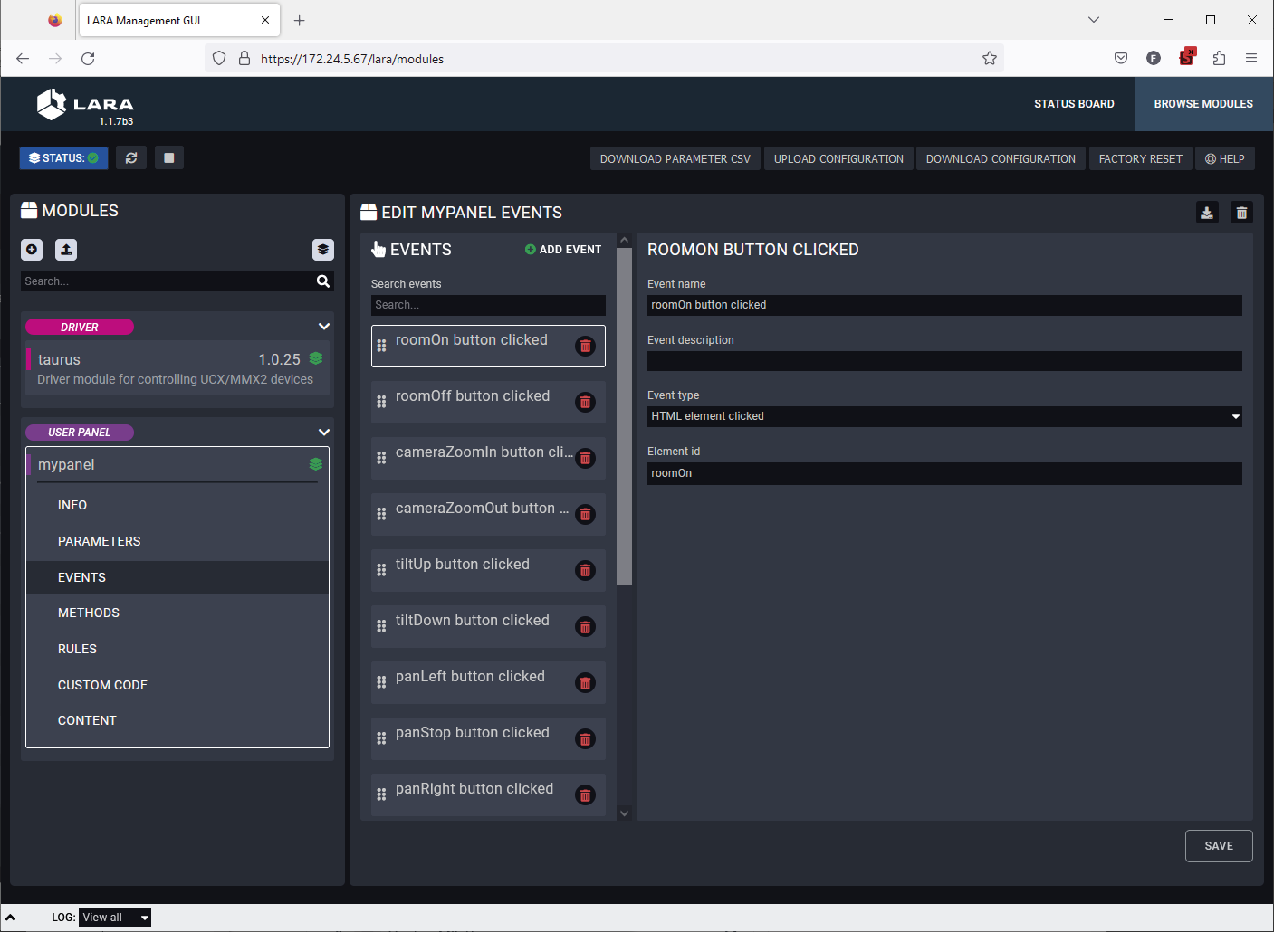Viewport: 1274px width, 932px height.
Task: Click the refresh icon beside the STATUS button
Action: tap(131, 158)
